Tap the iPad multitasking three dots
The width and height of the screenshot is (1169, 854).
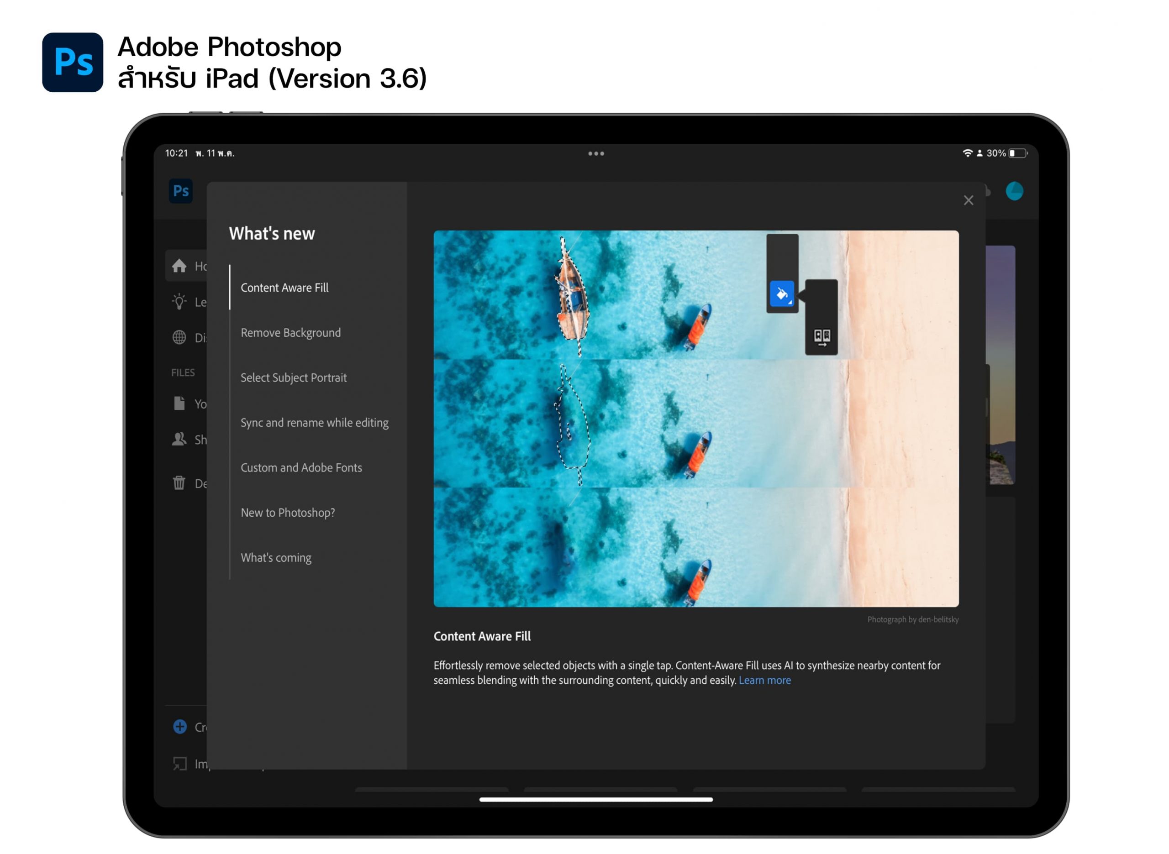click(x=595, y=153)
